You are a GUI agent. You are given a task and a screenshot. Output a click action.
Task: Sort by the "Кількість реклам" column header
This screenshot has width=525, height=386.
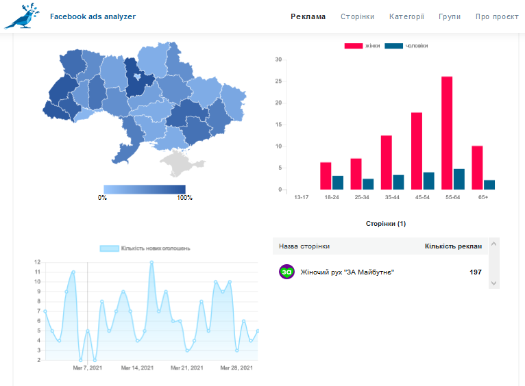(453, 246)
